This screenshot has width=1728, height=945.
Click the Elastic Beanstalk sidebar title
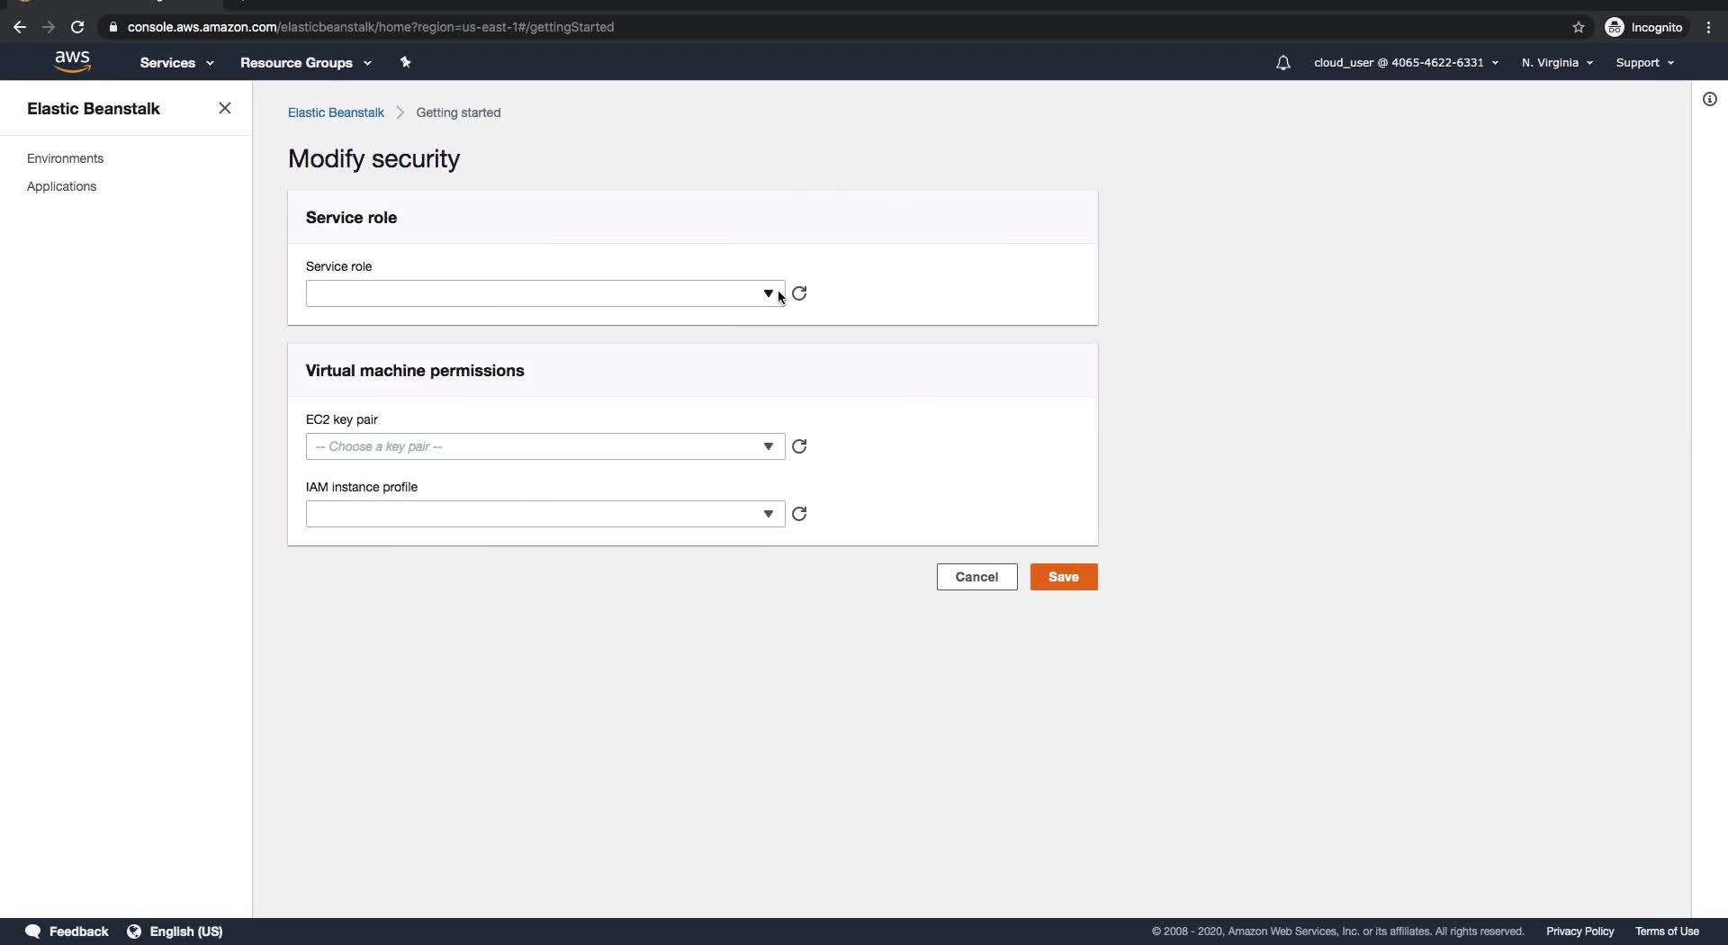[x=94, y=109]
